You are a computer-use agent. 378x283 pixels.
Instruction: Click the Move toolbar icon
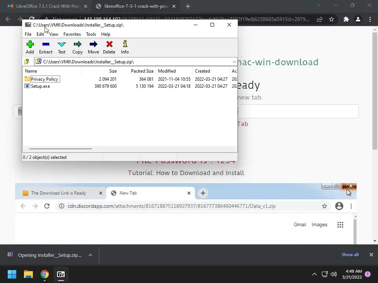(x=93, y=47)
